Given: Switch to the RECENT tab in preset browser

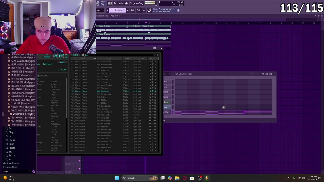Looking at the screenshot, I should click(x=75, y=55).
